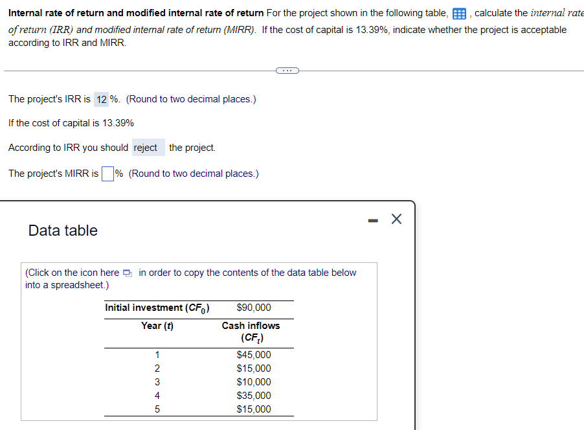
Task: Click the Year 5 inflow of $15,000
Action: pos(253,409)
